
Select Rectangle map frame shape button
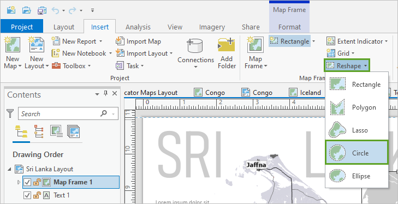289,41
